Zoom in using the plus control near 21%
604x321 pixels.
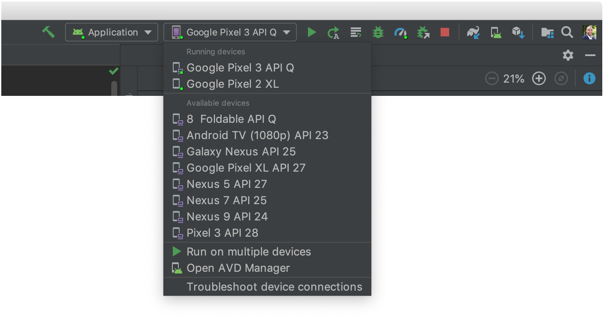[x=539, y=78]
